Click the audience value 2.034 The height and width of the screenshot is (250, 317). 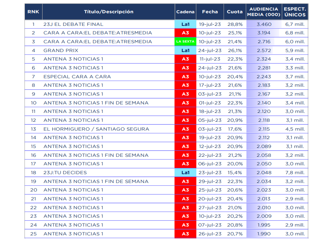pyautogui.click(x=264, y=182)
